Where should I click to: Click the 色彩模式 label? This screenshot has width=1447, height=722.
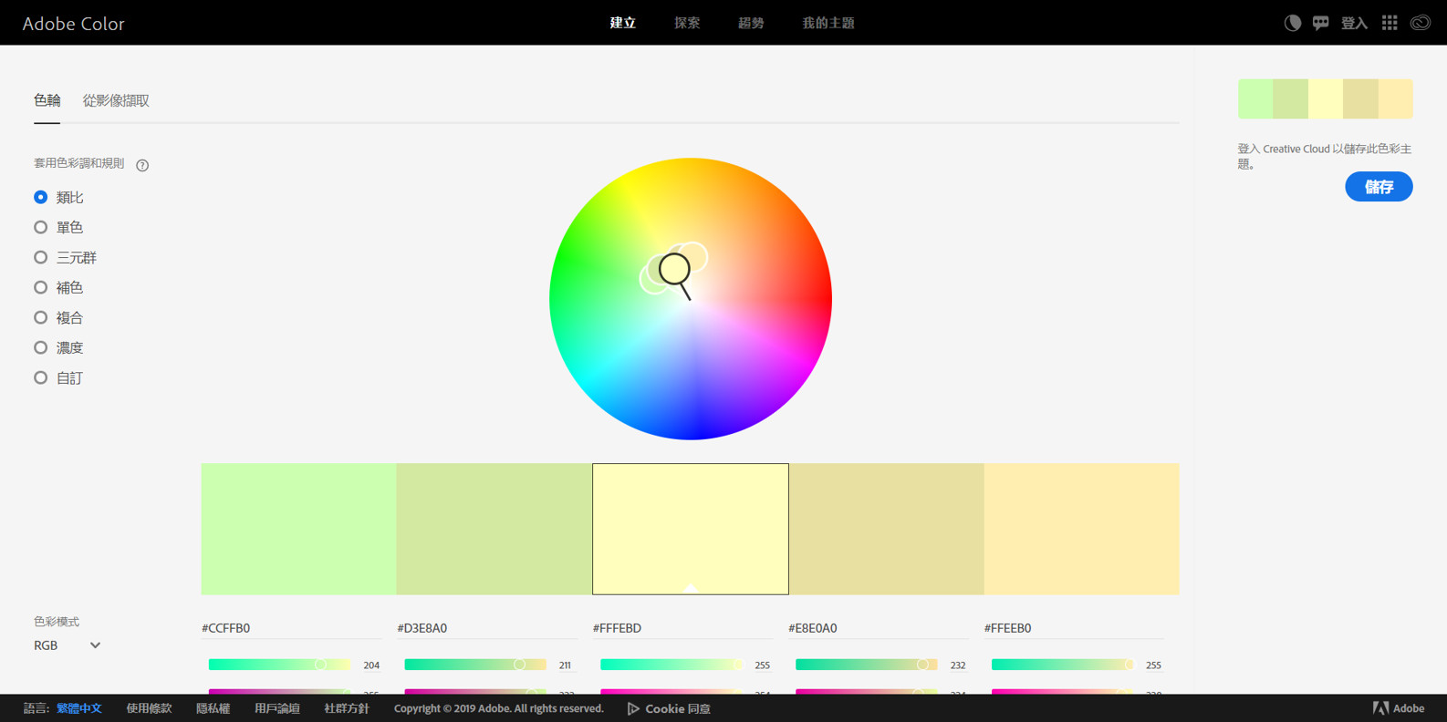[x=57, y=622]
